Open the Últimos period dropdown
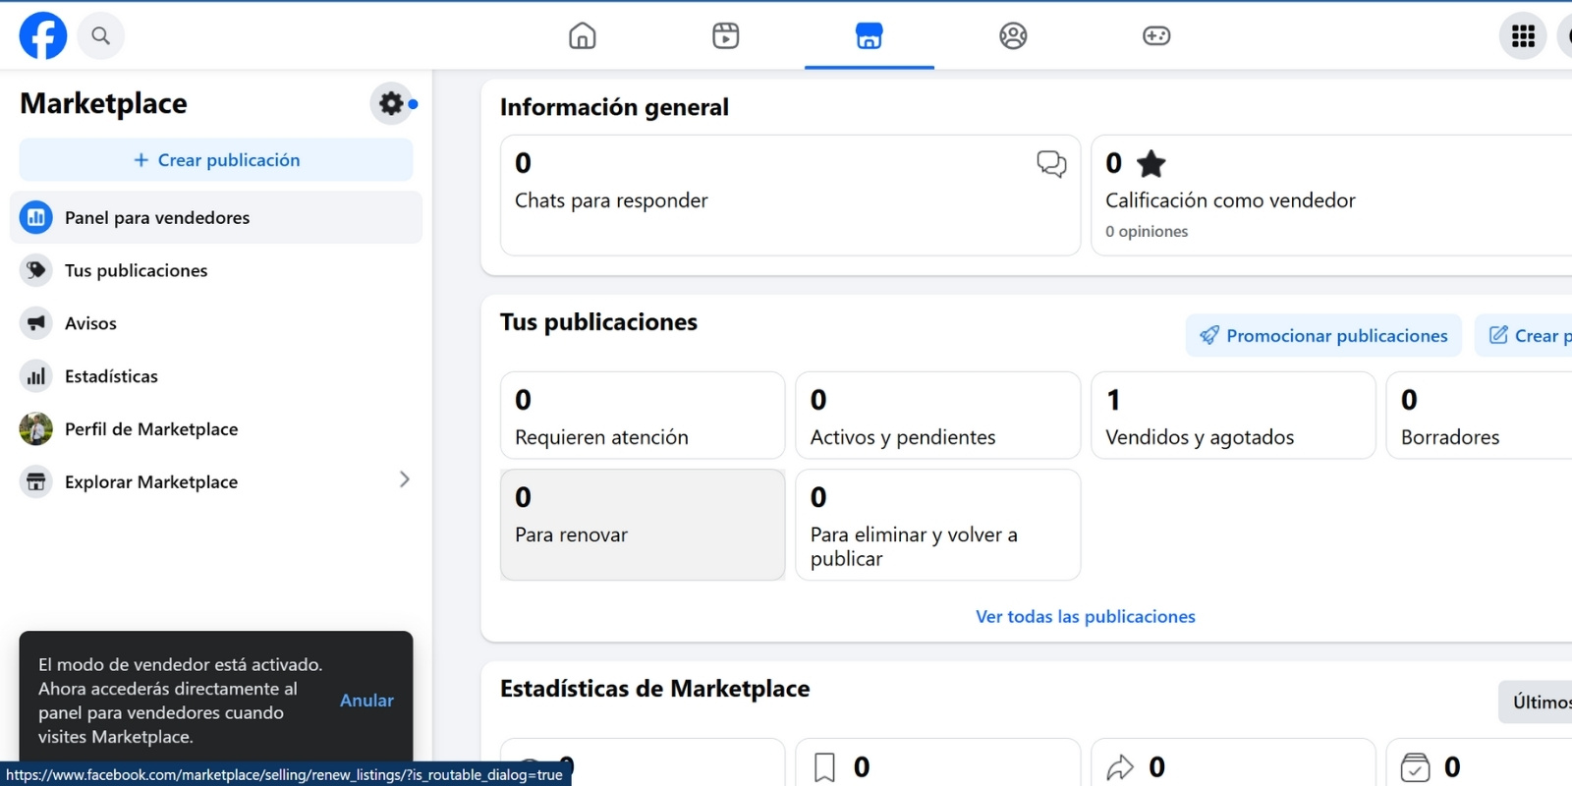This screenshot has width=1572, height=786. (1536, 702)
